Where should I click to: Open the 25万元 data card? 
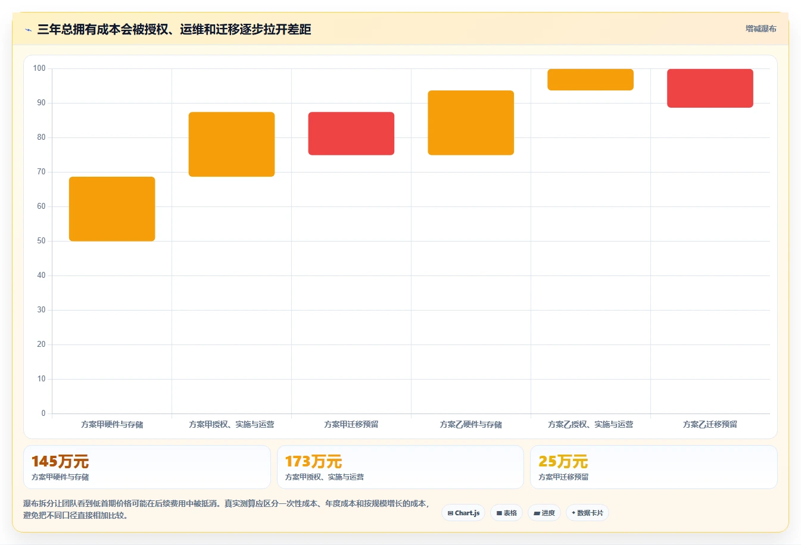click(x=654, y=467)
